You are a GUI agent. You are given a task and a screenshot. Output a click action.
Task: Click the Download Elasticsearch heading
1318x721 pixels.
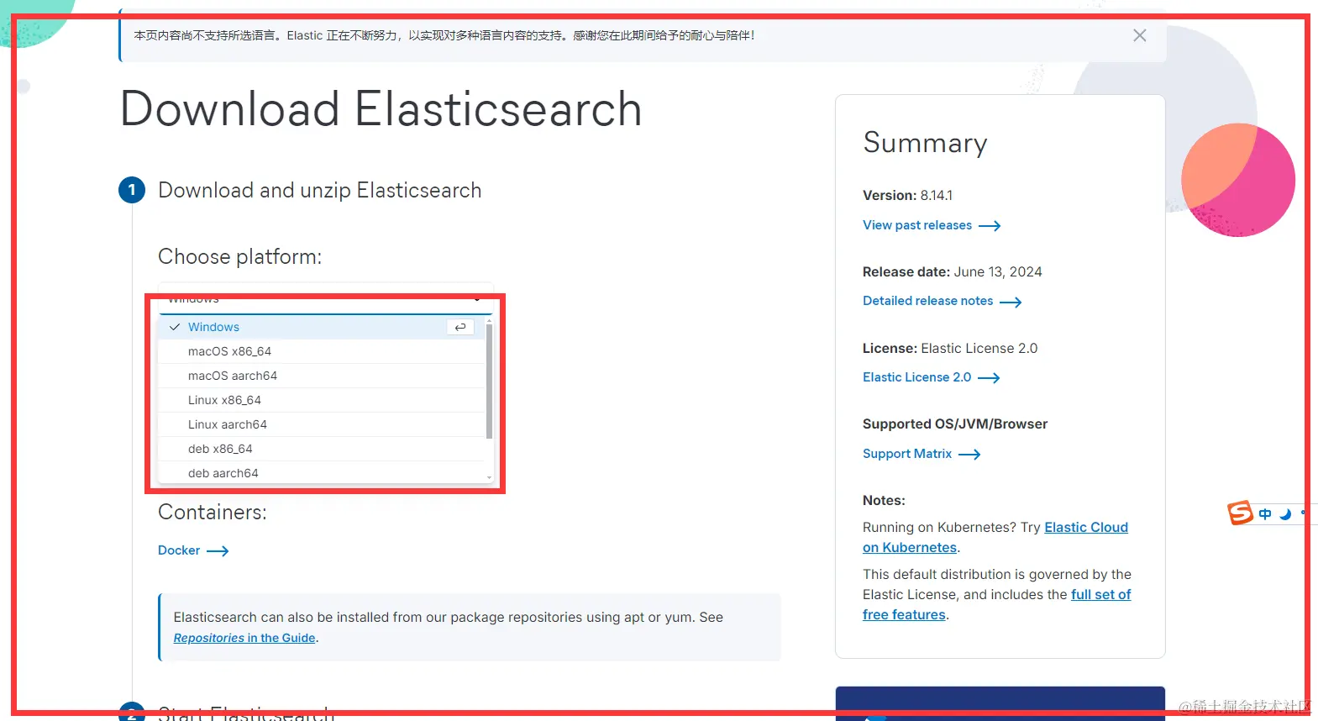tap(381, 109)
